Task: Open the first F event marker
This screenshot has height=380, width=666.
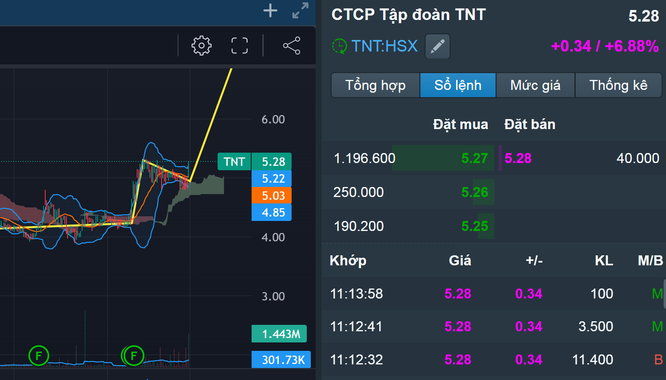Action: tap(39, 356)
